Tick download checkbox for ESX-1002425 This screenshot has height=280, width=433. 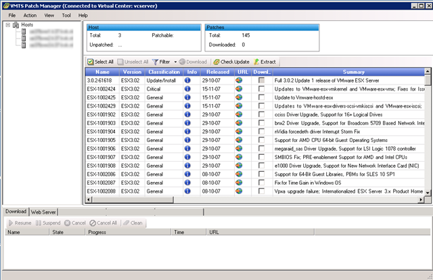[261, 97]
